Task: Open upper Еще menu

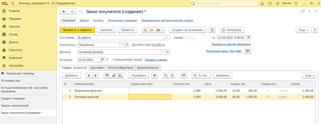Action: click(x=303, y=30)
